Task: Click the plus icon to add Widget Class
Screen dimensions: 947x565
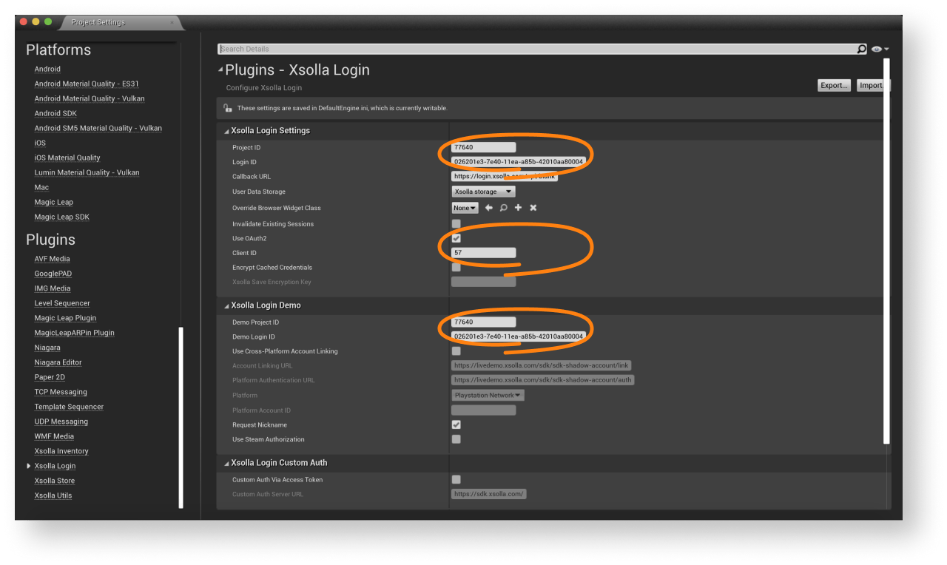Action: (518, 208)
